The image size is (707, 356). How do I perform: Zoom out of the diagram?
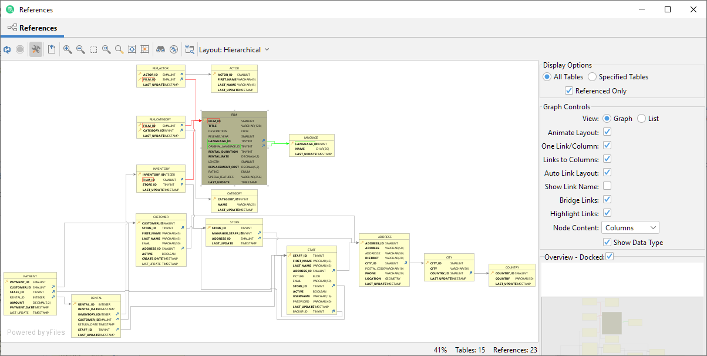click(x=80, y=49)
